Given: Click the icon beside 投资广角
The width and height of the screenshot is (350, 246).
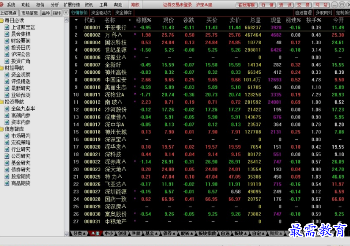Looking at the screenshot, I should (x=7, y=61).
